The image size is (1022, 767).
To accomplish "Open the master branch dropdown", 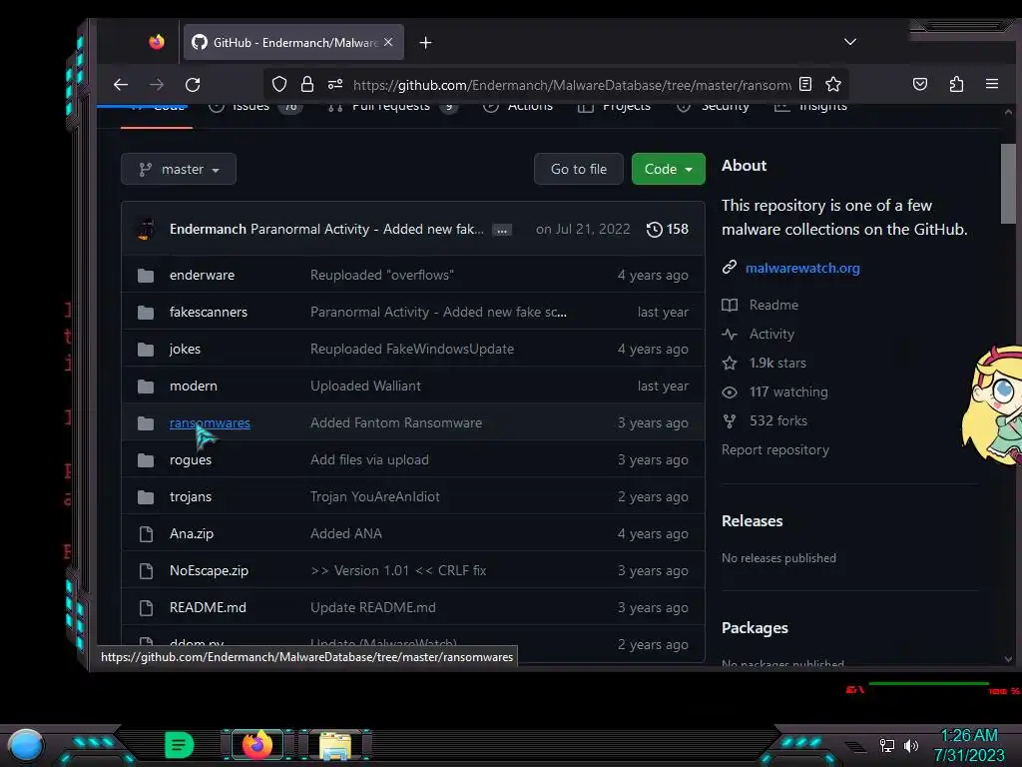I will [179, 169].
